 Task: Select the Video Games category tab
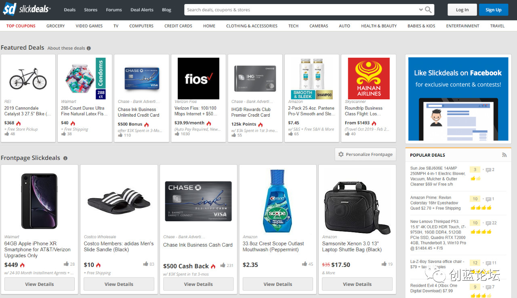coord(89,26)
